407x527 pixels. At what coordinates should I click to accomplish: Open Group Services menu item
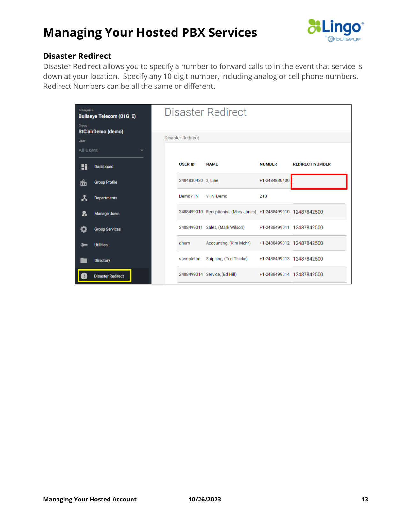pyautogui.click(x=107, y=229)
